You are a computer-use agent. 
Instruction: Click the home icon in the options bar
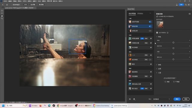[7, 5]
